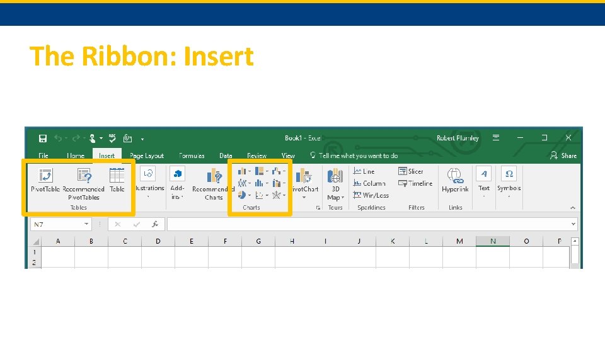The width and height of the screenshot is (605, 340).
Task: Click the Redo arrow icon
Action: (76, 138)
